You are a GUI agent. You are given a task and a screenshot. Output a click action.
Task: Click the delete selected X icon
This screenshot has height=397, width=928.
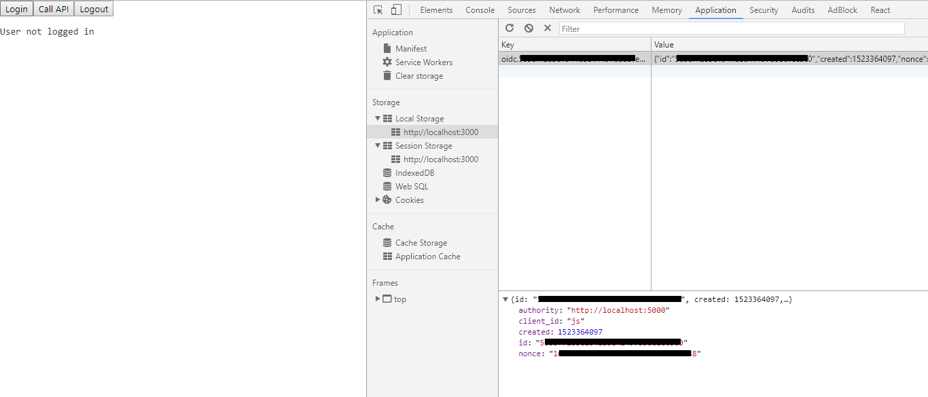[548, 28]
